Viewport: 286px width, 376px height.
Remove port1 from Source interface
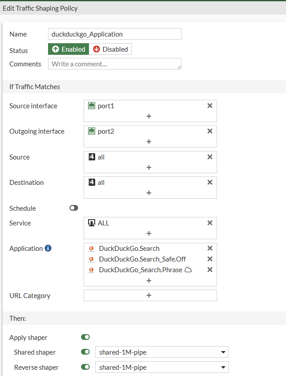point(210,106)
